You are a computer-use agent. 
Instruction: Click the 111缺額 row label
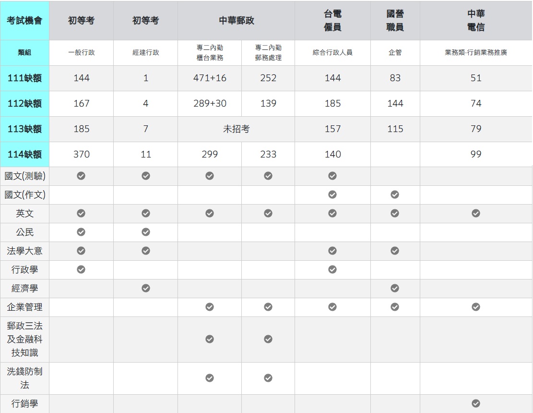[x=24, y=78]
